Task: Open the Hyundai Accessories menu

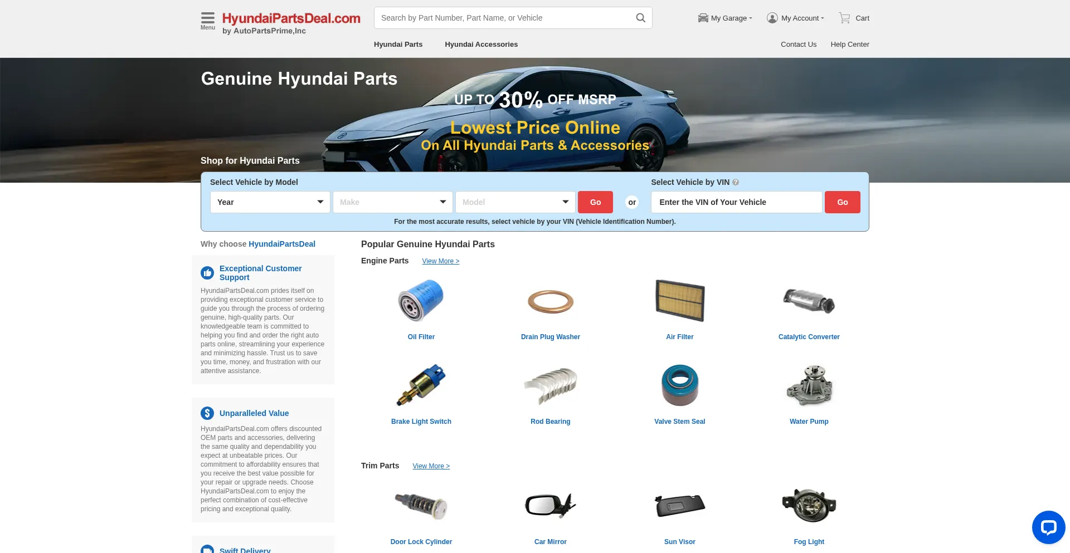Action: (481, 44)
